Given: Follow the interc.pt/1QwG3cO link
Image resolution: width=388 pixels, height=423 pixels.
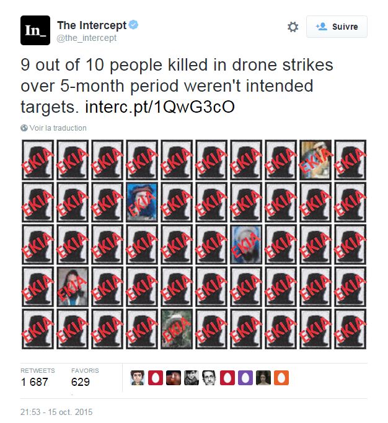Looking at the screenshot, I should (x=160, y=107).
